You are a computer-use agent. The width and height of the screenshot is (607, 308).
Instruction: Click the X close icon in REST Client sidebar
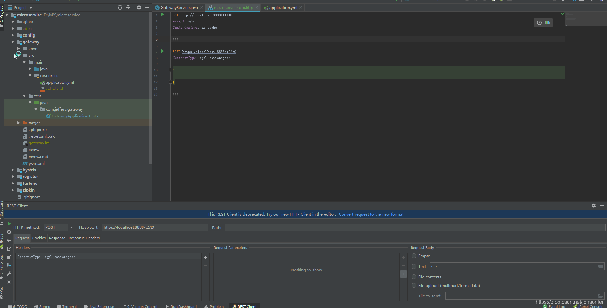click(x=9, y=282)
